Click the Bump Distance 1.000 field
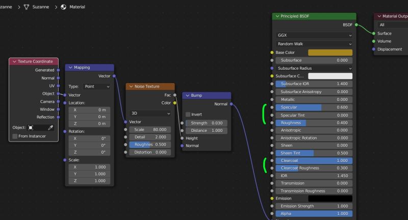 [x=207, y=130]
